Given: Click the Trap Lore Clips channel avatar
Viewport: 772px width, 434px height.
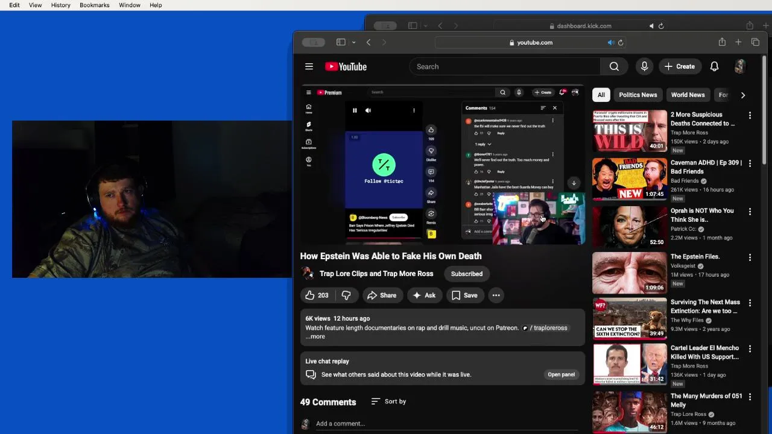Looking at the screenshot, I should (308, 274).
